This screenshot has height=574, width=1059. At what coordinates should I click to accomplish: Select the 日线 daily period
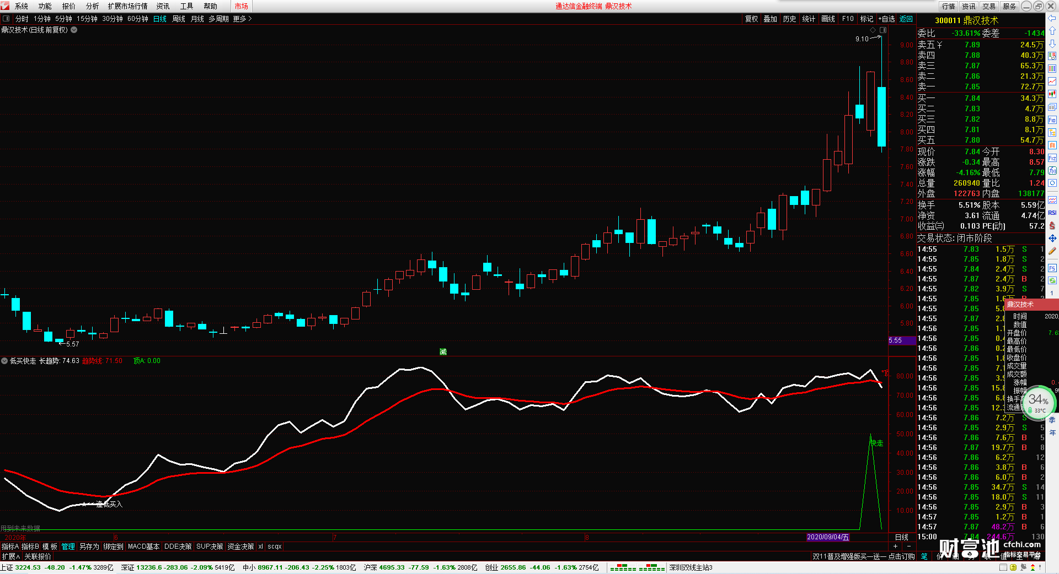point(160,19)
